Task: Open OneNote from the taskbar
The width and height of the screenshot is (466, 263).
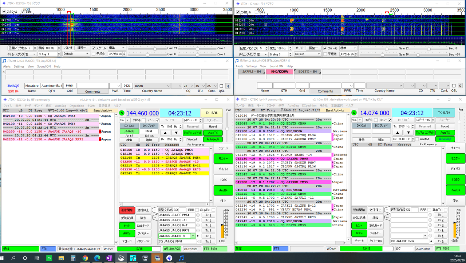Action: tap(109, 258)
